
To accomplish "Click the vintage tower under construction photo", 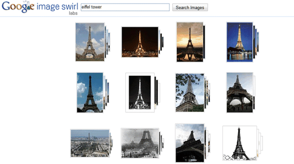I will tap(140, 143).
